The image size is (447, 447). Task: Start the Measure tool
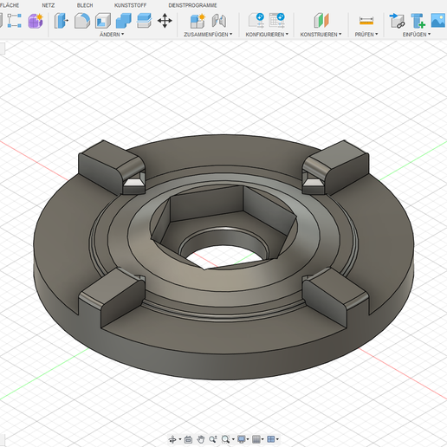click(x=366, y=21)
